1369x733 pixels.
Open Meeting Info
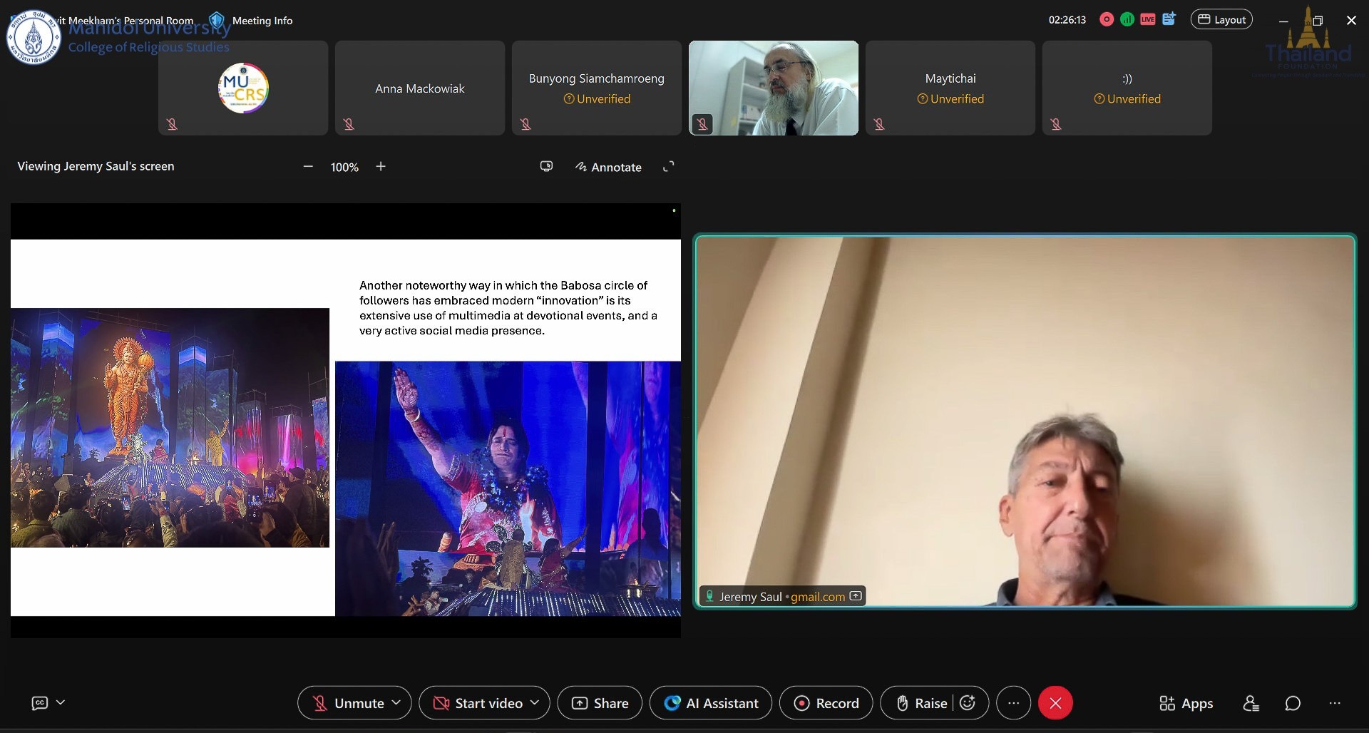[x=262, y=21]
